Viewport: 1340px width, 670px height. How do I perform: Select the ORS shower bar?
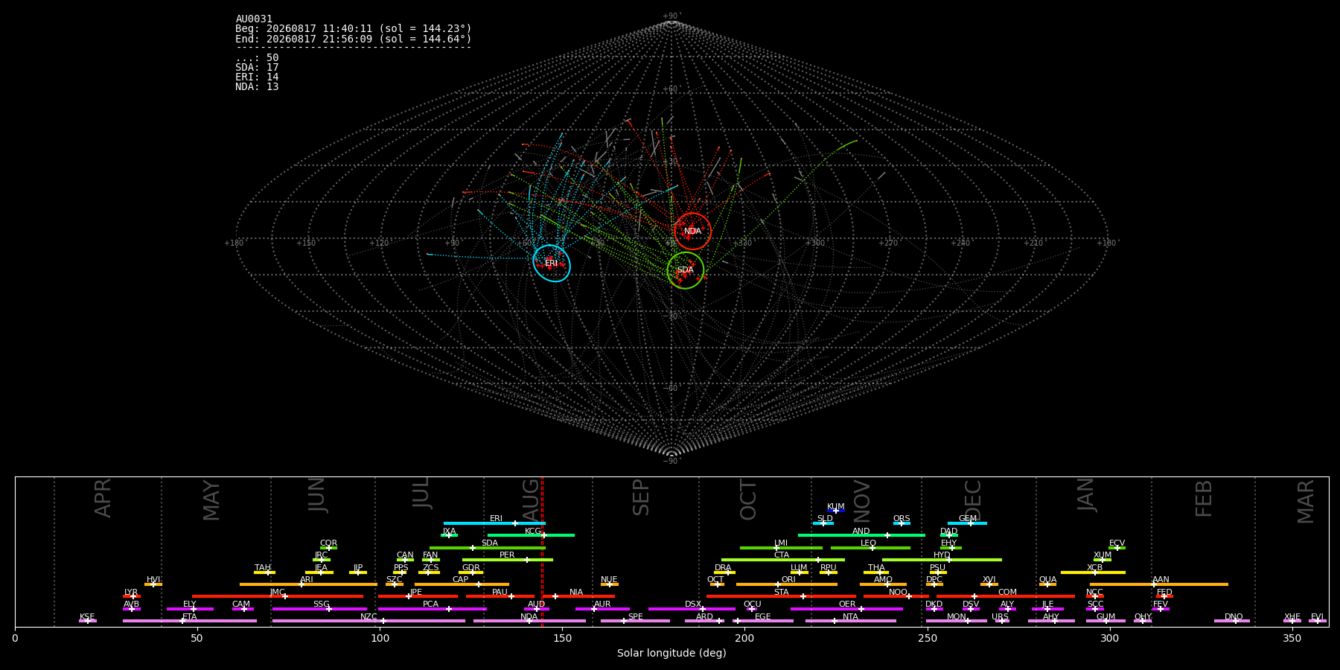pyautogui.click(x=902, y=523)
